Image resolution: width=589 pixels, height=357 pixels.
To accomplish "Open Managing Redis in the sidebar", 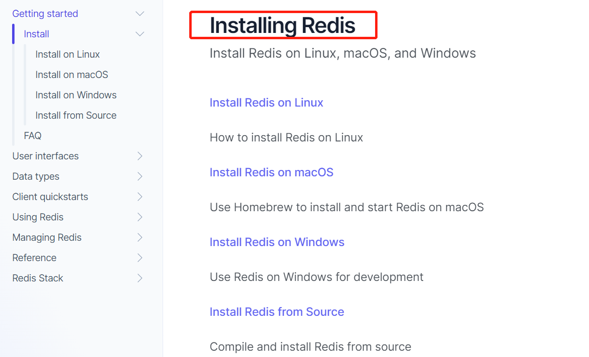I will [x=47, y=238].
